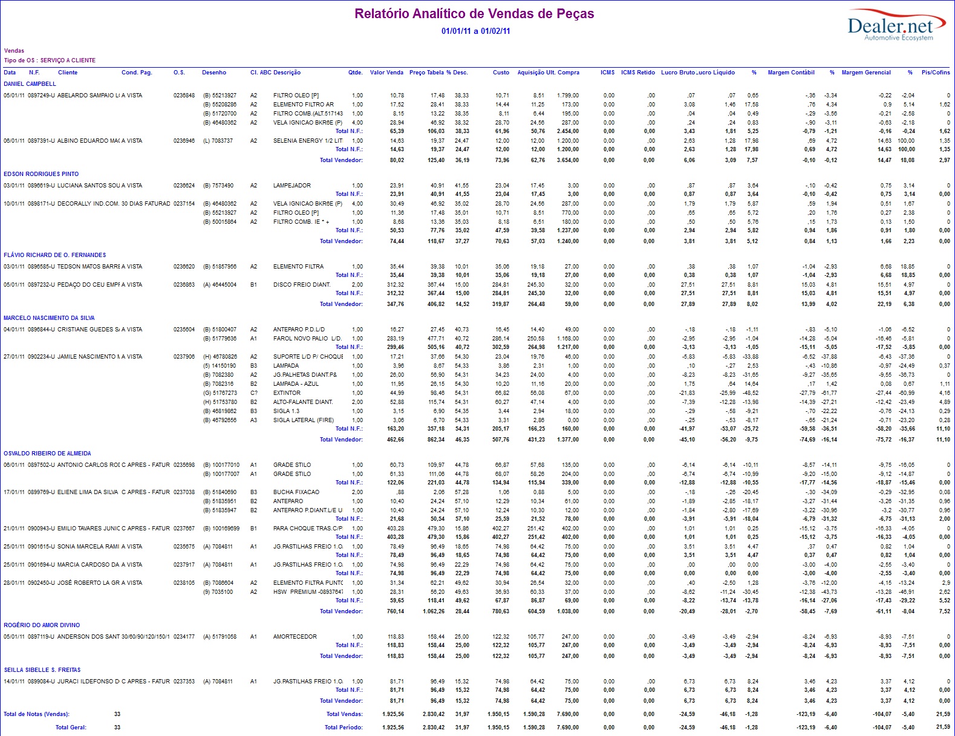The width and height of the screenshot is (955, 736).
Task: Click the Total Período label
Action: [x=344, y=728]
